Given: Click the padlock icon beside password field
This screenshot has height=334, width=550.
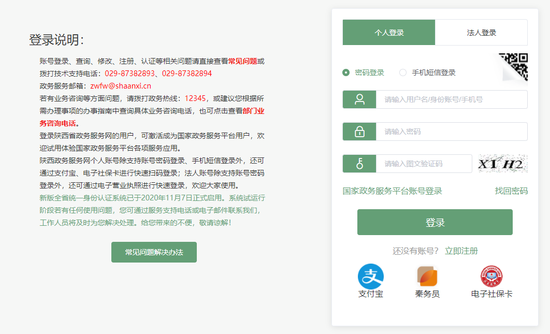Looking at the screenshot, I should [x=359, y=132].
